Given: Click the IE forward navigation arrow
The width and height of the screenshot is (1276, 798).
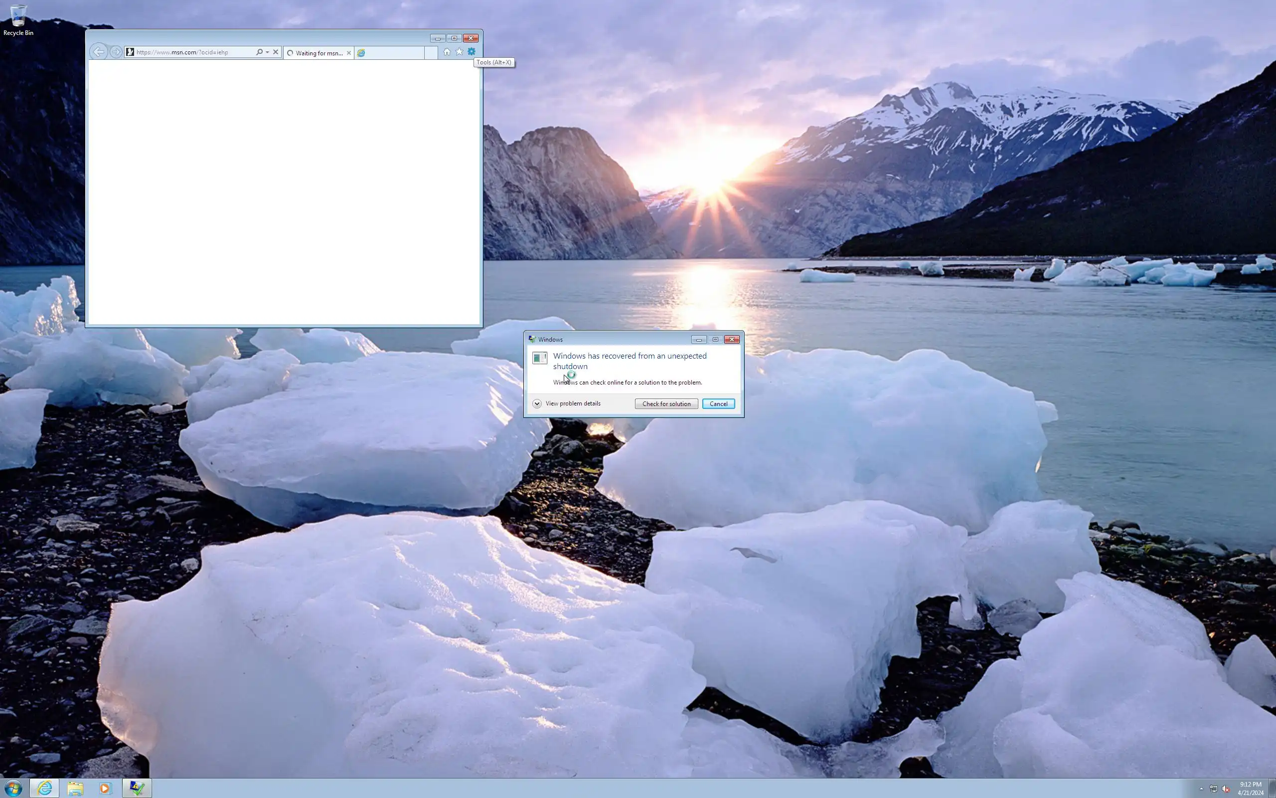Looking at the screenshot, I should pyautogui.click(x=116, y=52).
